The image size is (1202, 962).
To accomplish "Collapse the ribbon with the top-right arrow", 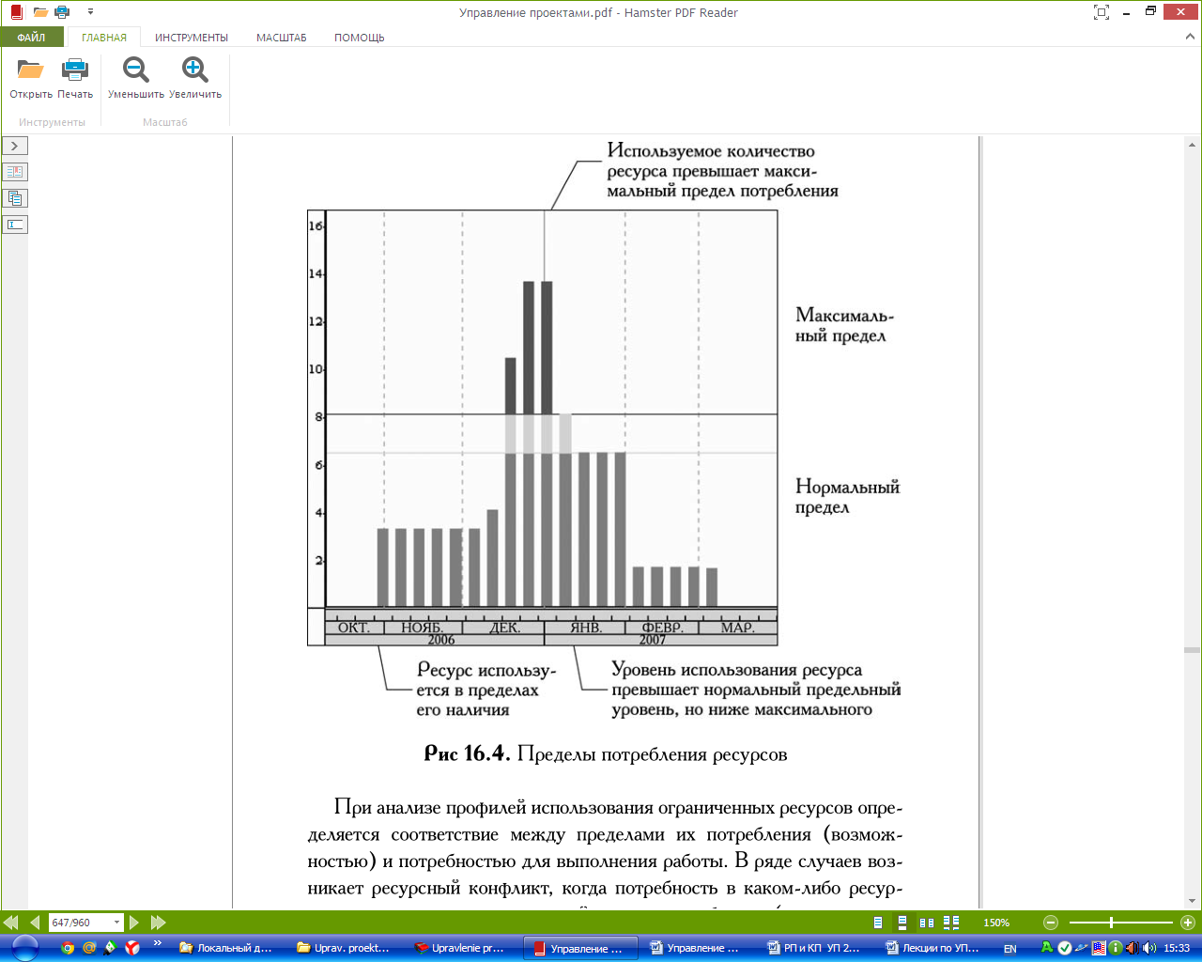I will [1189, 37].
